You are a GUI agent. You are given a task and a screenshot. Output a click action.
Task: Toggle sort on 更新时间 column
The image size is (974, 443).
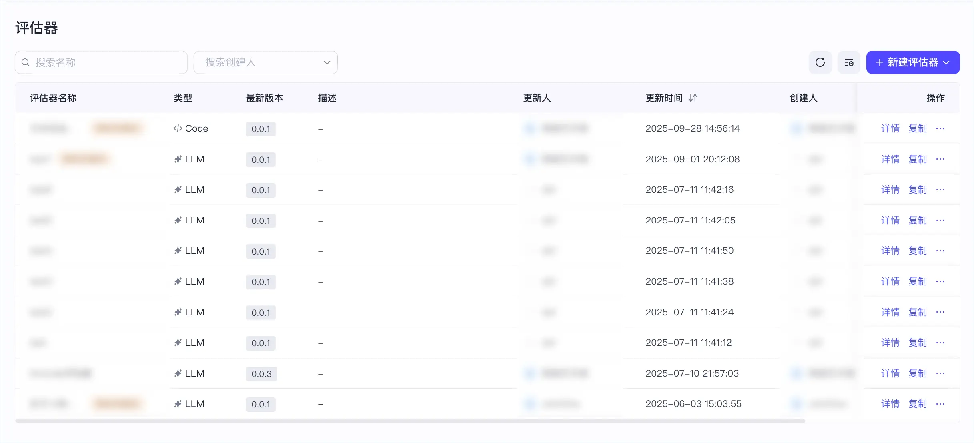(x=693, y=98)
